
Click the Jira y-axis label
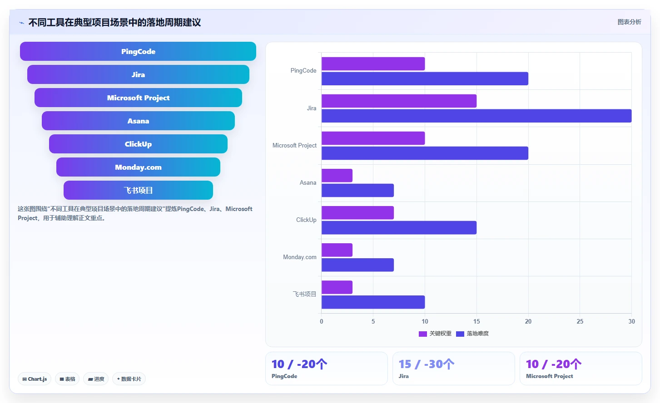[x=312, y=108]
